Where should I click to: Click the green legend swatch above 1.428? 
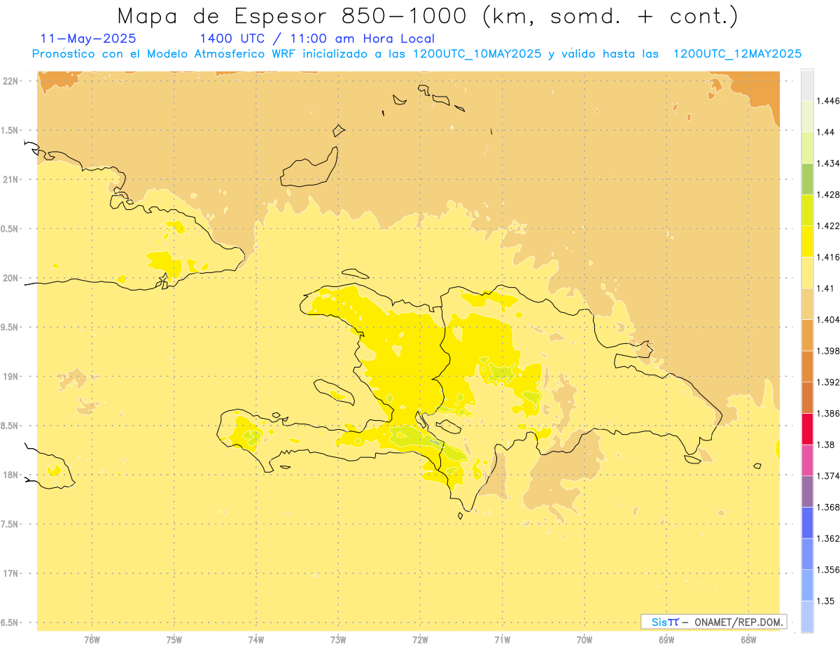[807, 179]
